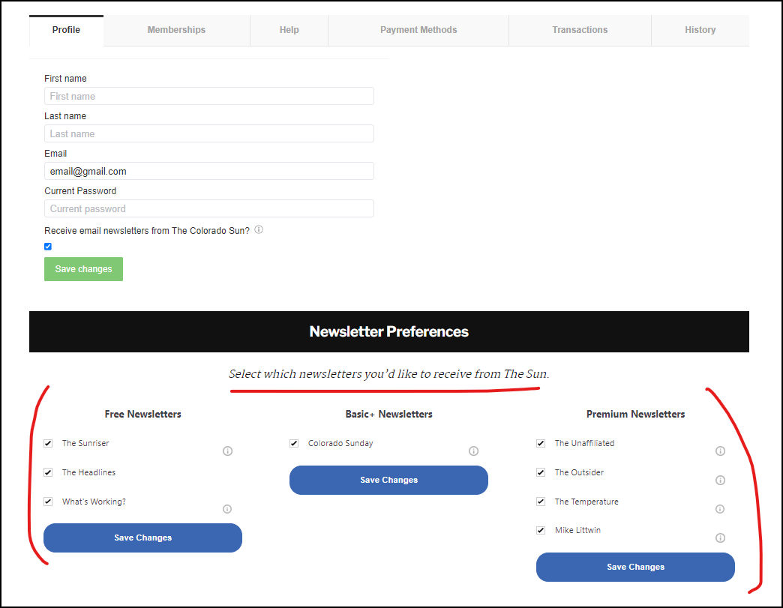The height and width of the screenshot is (608, 783).
Task: Click info icon beside The Temperature
Action: click(720, 508)
